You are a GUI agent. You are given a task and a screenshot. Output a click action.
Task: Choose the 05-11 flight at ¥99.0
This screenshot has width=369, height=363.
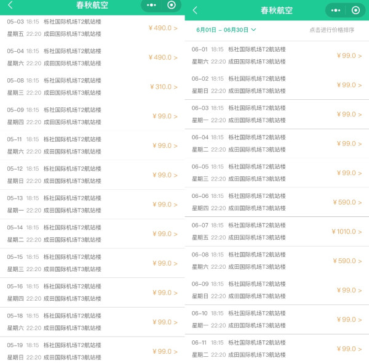coord(92,145)
